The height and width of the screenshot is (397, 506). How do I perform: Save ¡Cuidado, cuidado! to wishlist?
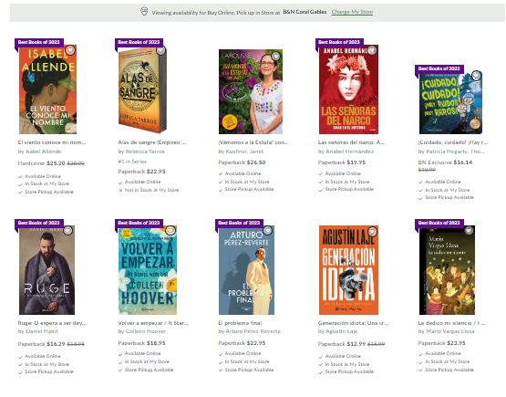[x=476, y=76]
